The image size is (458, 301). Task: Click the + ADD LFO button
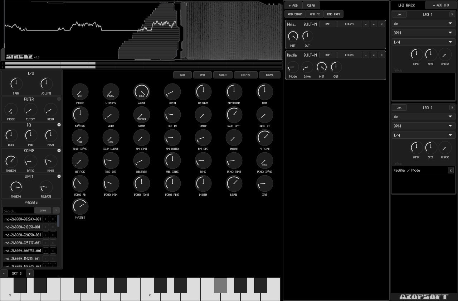coord(441,5)
